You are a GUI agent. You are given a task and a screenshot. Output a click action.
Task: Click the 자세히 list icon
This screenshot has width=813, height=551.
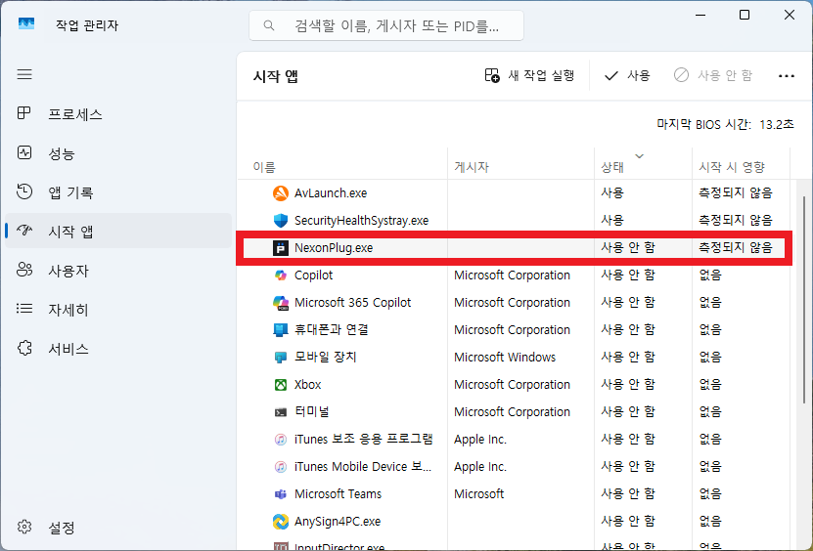(24, 309)
